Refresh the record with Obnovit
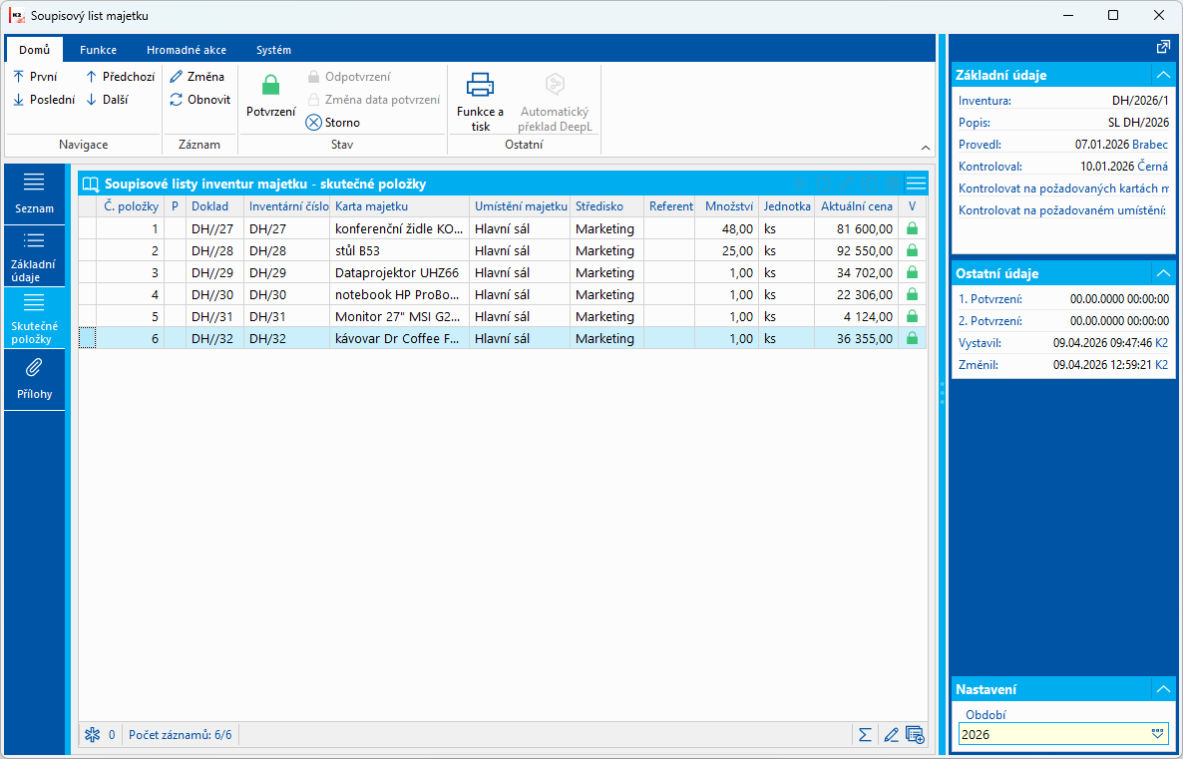 (199, 99)
